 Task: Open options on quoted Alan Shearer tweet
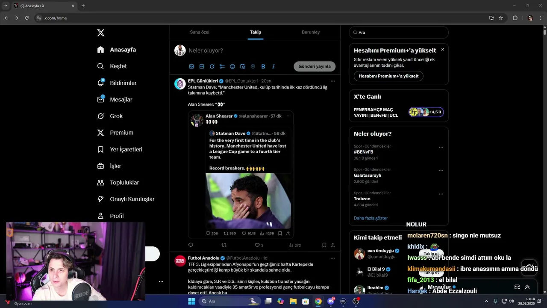coord(288,116)
